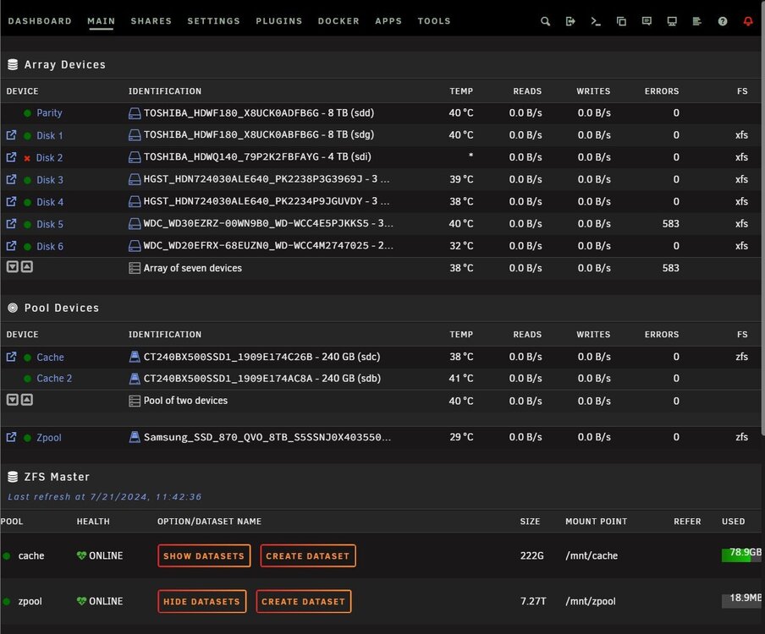The image size is (765, 634).
Task: Browse Disk 1 via its open-link icon
Action: tap(11, 135)
